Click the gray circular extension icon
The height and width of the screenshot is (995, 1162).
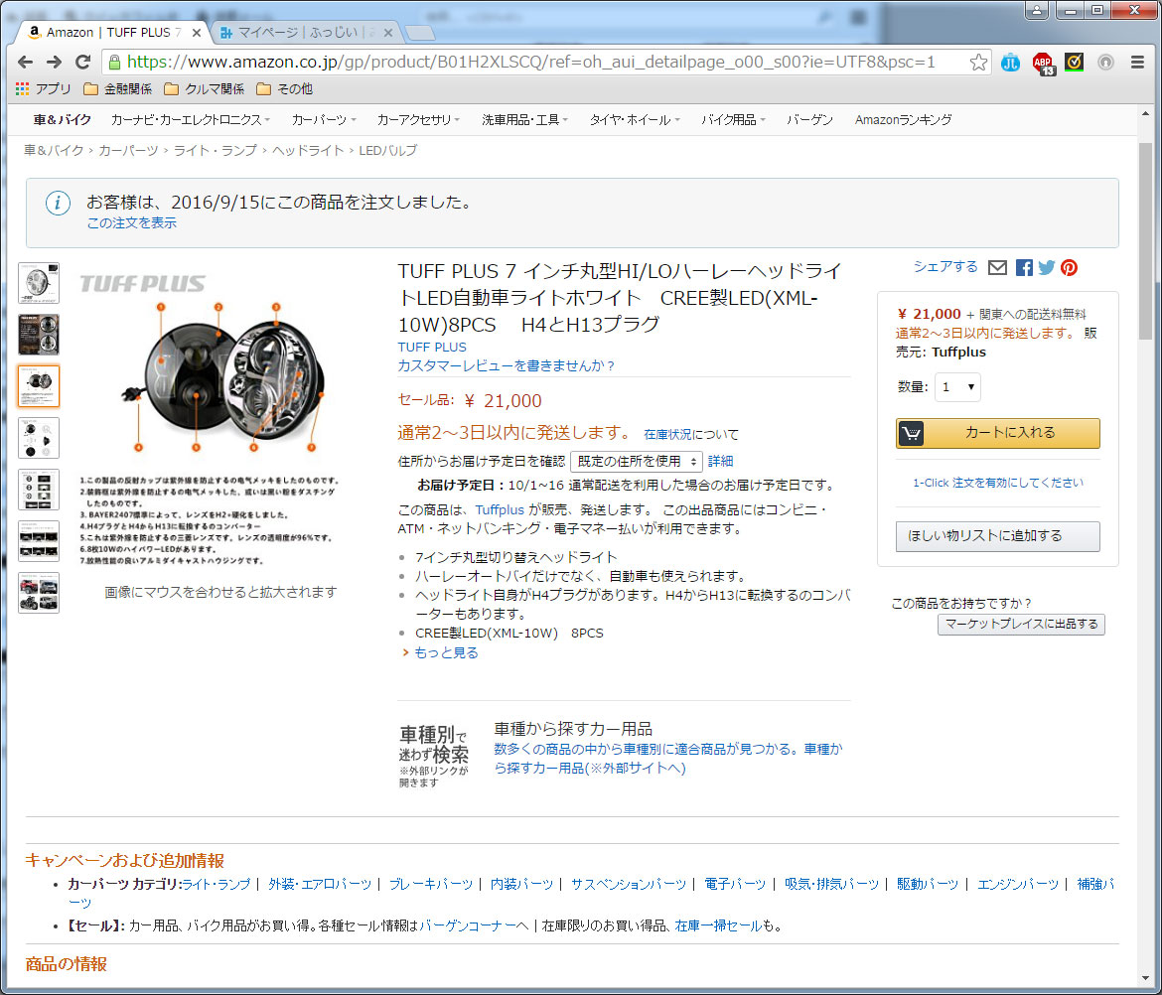tap(1105, 63)
